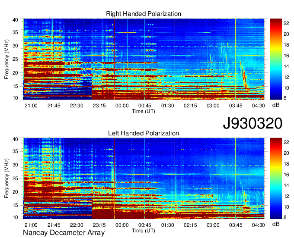Image resolution: width=294 pixels, height=238 pixels.
Task: Click 20 MHz tick on Left Handed plot
Action: (x=15, y=192)
